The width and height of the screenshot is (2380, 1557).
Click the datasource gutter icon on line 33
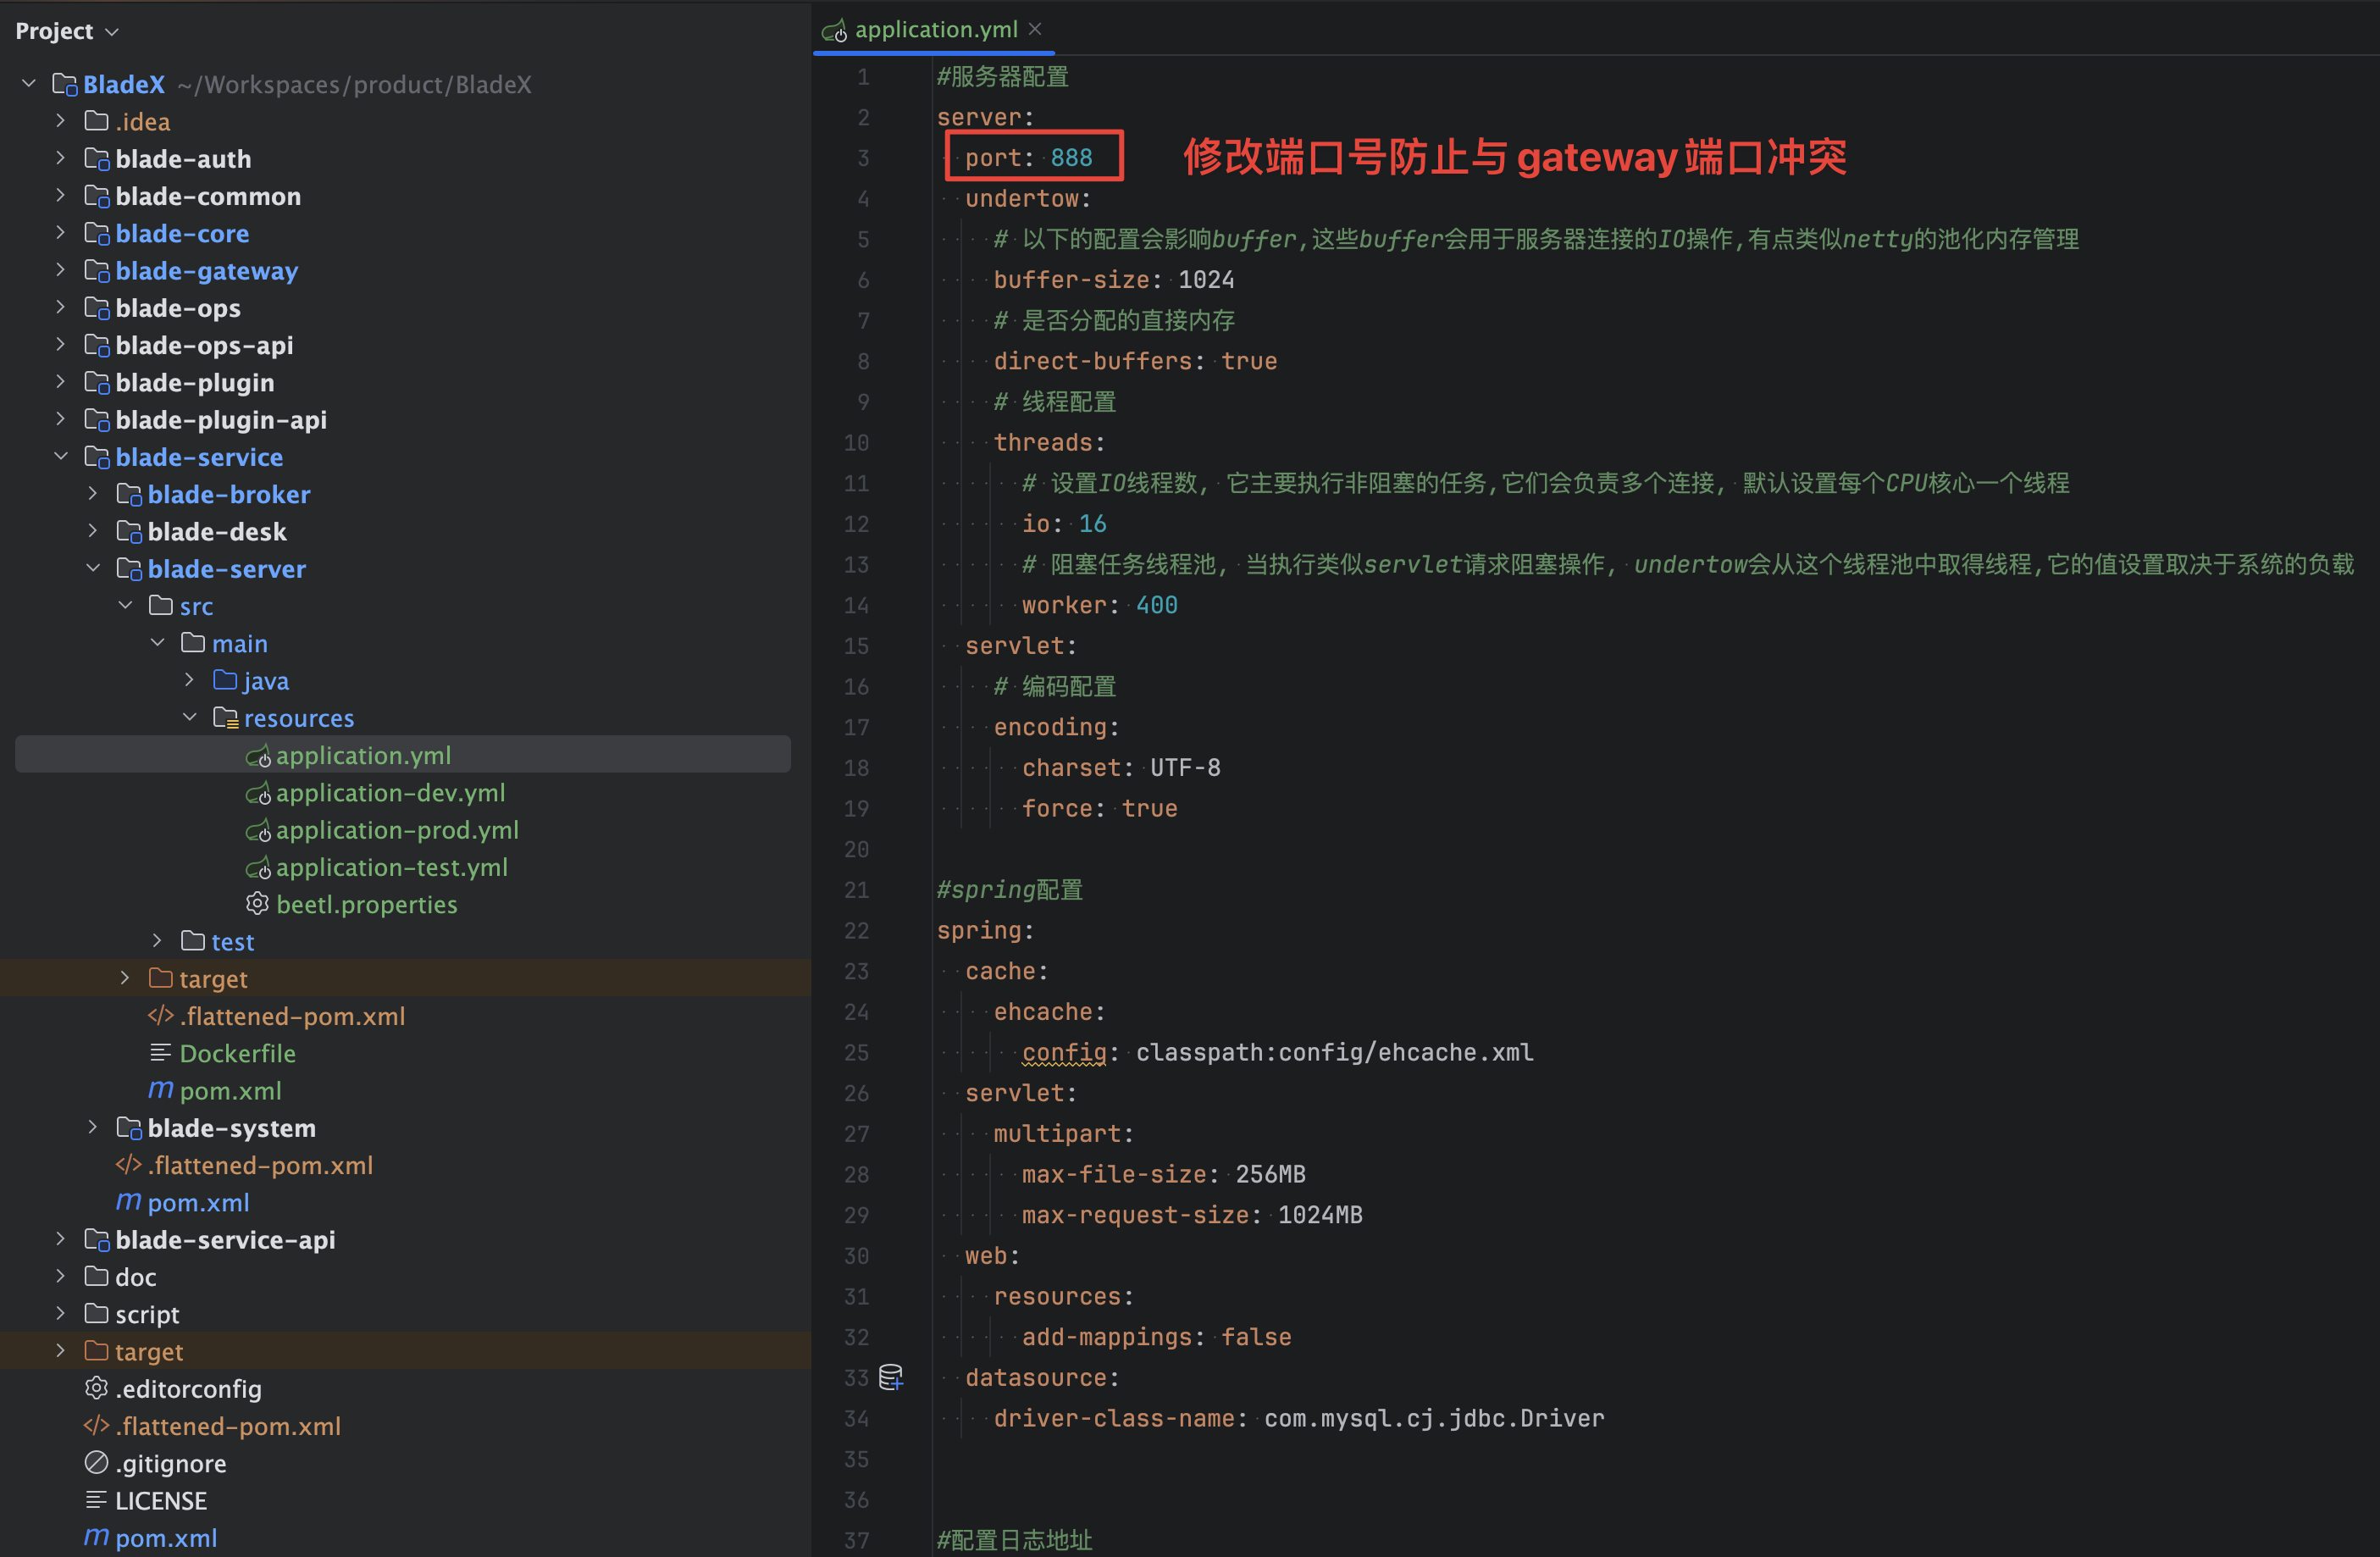(890, 1377)
